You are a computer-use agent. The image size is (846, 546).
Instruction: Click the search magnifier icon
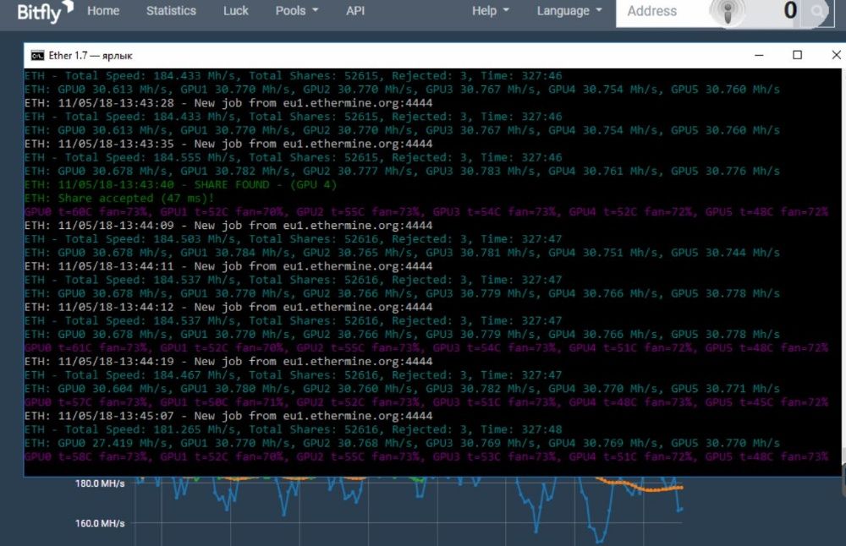click(817, 11)
